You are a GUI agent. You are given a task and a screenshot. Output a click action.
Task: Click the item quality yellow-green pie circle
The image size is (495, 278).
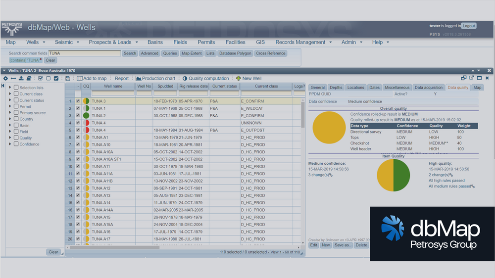(394, 175)
